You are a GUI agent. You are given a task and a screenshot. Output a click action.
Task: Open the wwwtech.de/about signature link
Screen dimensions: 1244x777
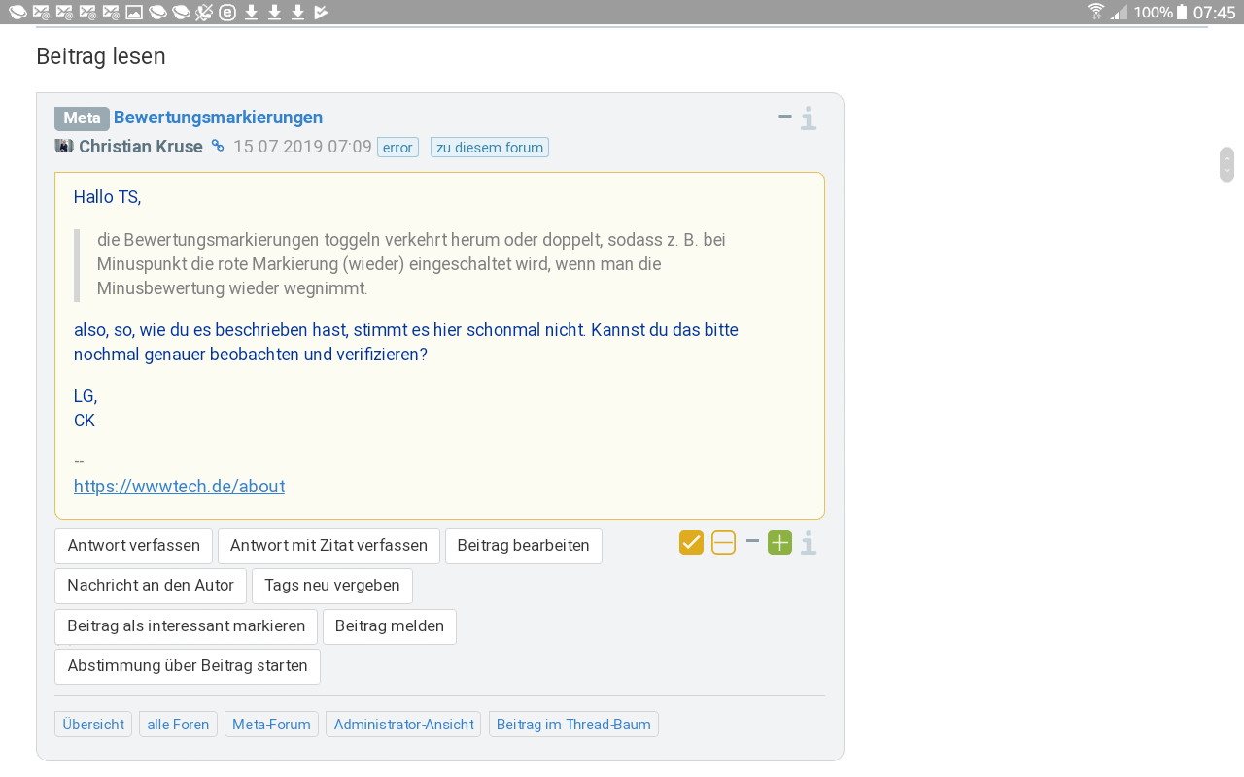point(179,487)
